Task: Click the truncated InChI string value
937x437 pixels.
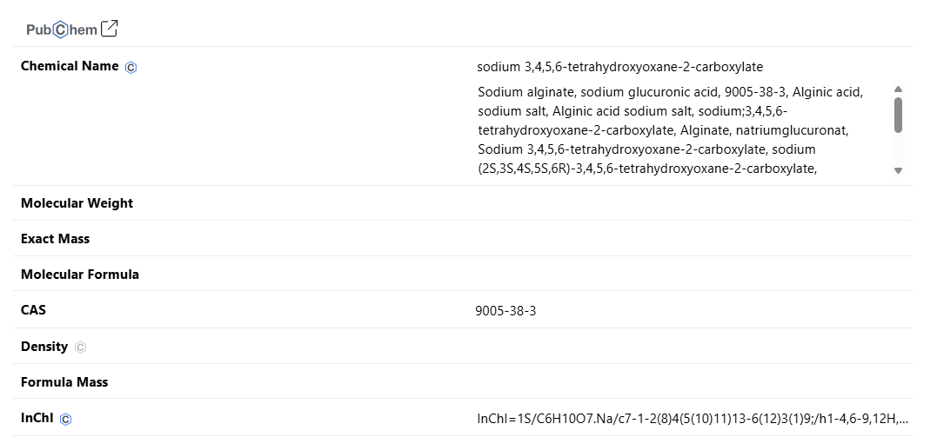Action: pos(693,419)
